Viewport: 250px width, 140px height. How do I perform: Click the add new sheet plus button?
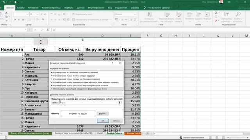click(x=147, y=134)
